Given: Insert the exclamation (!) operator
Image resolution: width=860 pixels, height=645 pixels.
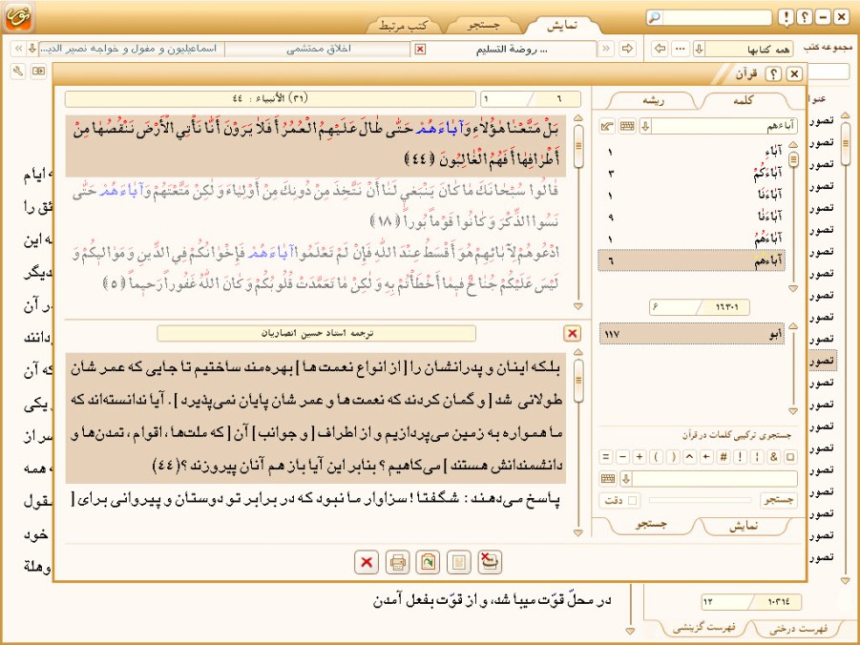Looking at the screenshot, I should tap(740, 456).
